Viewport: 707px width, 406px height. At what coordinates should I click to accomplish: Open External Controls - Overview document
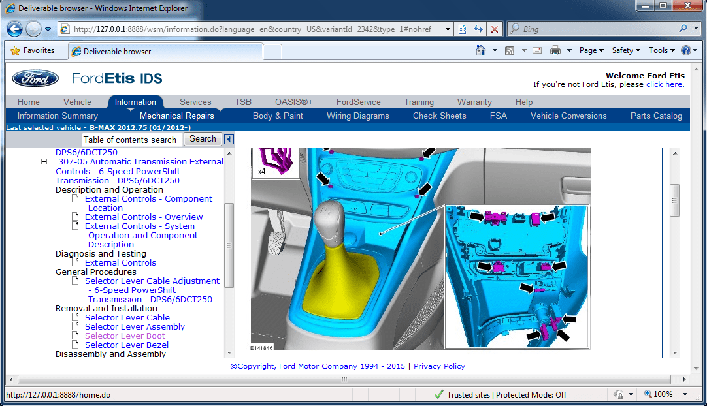click(143, 217)
